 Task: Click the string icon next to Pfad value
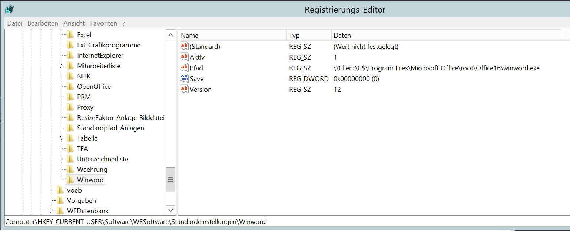[184, 68]
